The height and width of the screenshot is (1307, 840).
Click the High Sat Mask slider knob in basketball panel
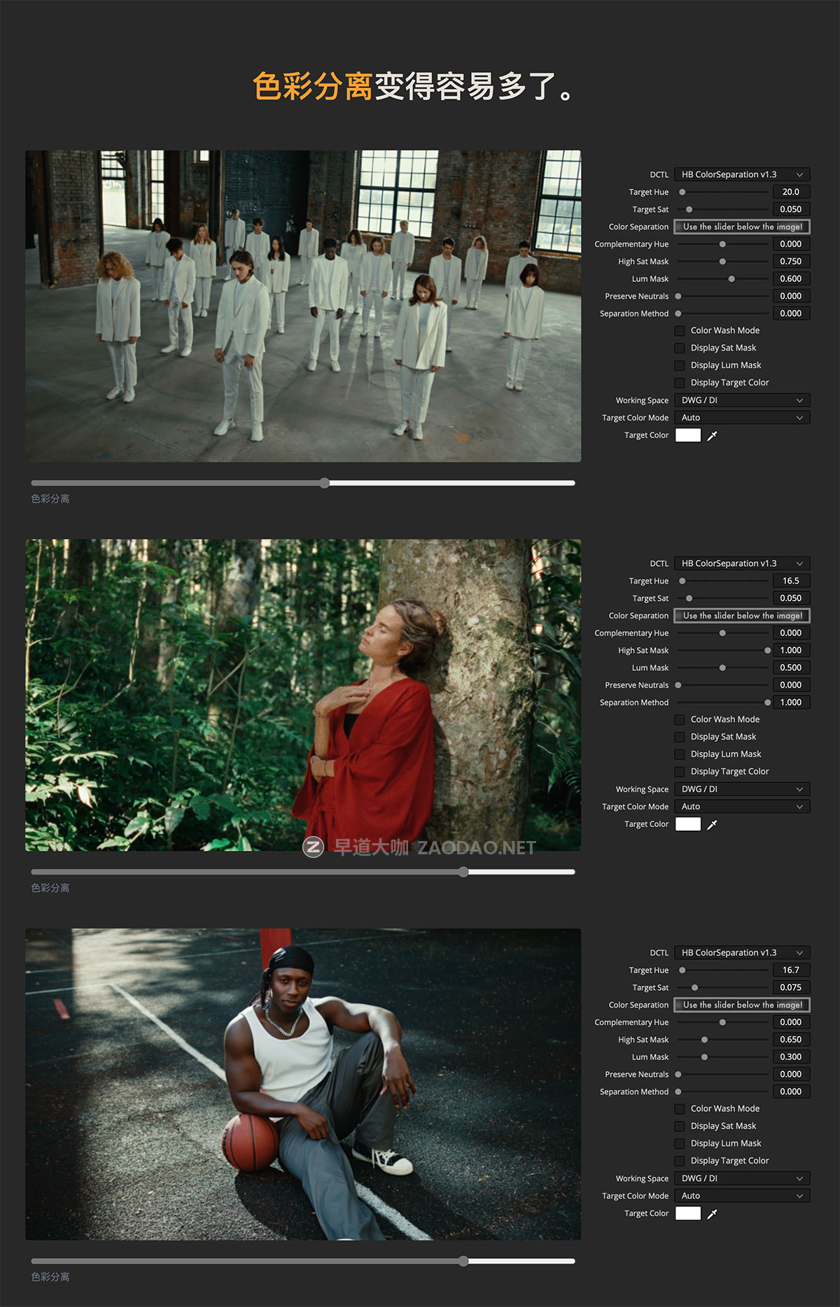point(704,1040)
